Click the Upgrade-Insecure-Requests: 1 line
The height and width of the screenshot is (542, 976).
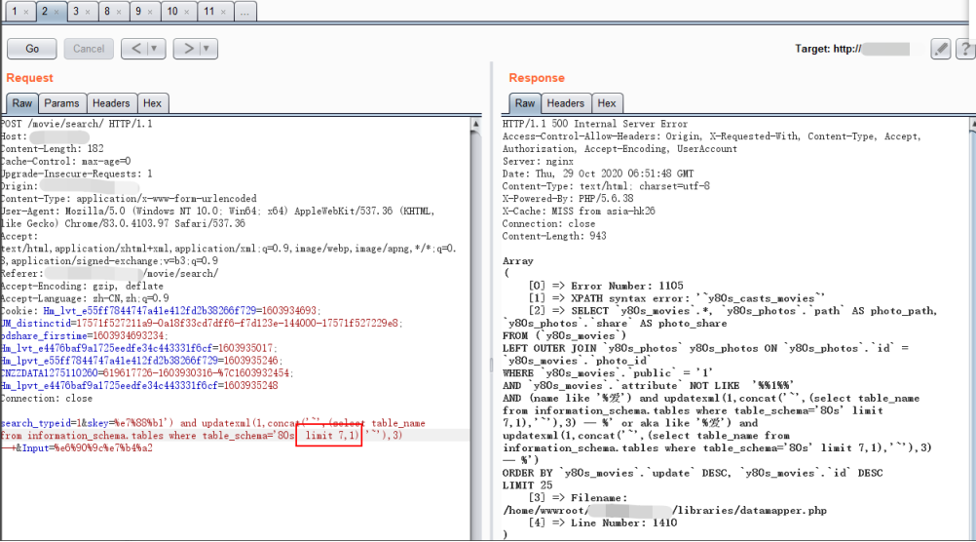76,174
